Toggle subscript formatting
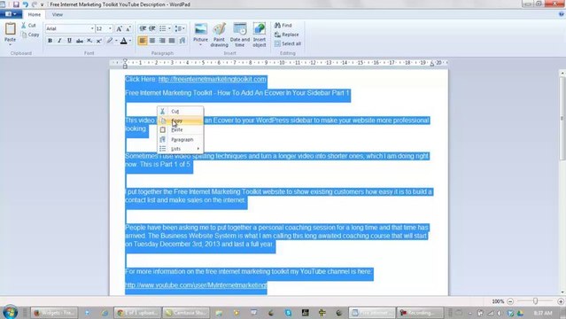Image resolution: width=566 pixels, height=319 pixels. [89, 41]
